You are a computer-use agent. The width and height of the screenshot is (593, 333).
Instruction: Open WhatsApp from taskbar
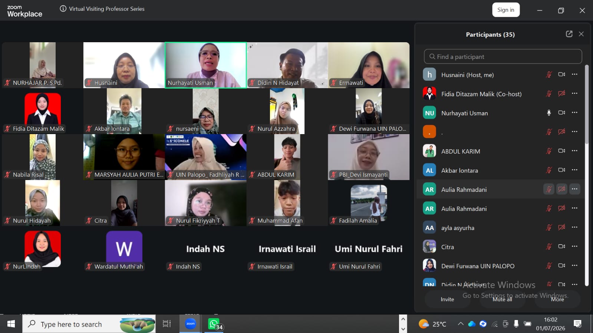point(214,324)
